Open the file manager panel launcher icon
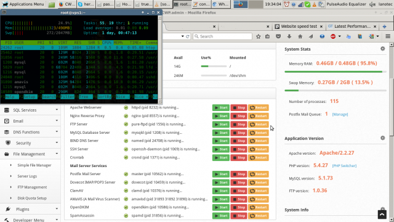This screenshot has height=222, width=394. click(52, 4)
